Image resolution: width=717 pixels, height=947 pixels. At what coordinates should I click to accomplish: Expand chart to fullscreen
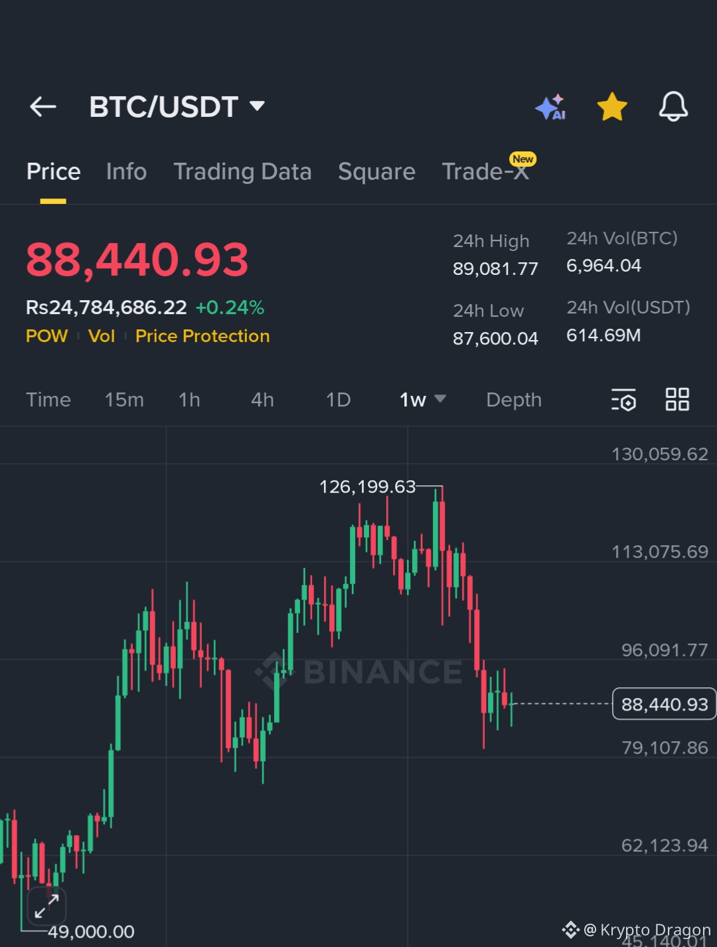(46, 906)
